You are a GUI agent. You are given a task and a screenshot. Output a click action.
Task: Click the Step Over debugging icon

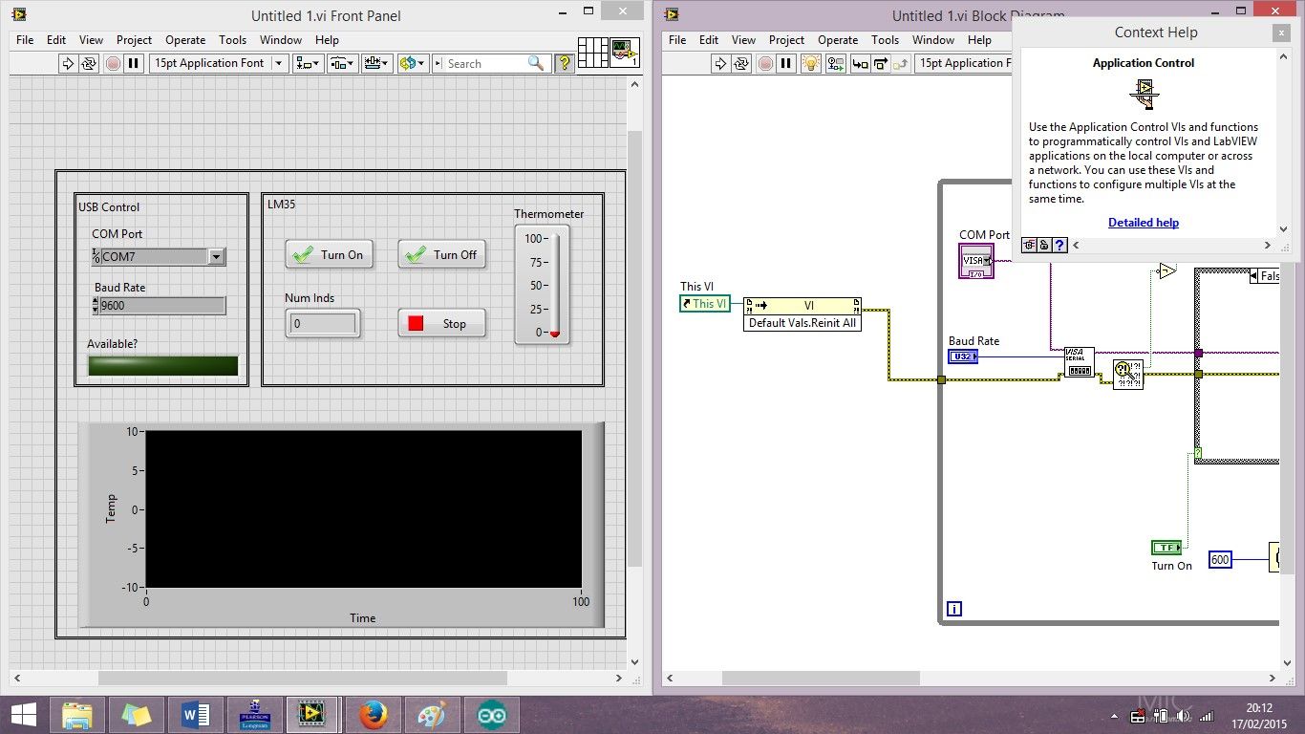pos(883,63)
